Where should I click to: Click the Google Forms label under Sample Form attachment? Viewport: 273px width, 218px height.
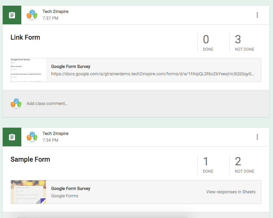tap(64, 196)
